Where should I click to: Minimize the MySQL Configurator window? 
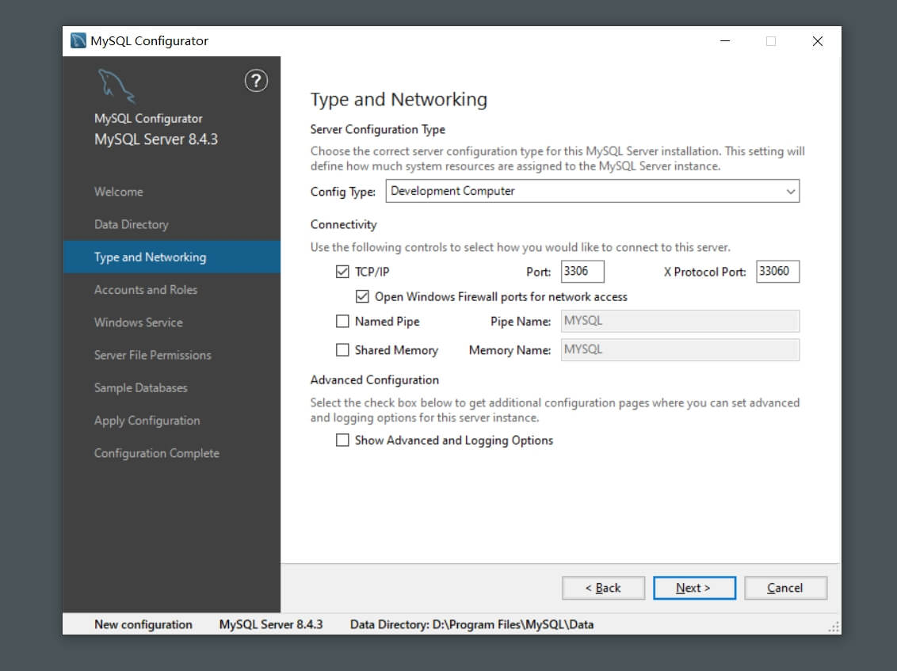725,41
